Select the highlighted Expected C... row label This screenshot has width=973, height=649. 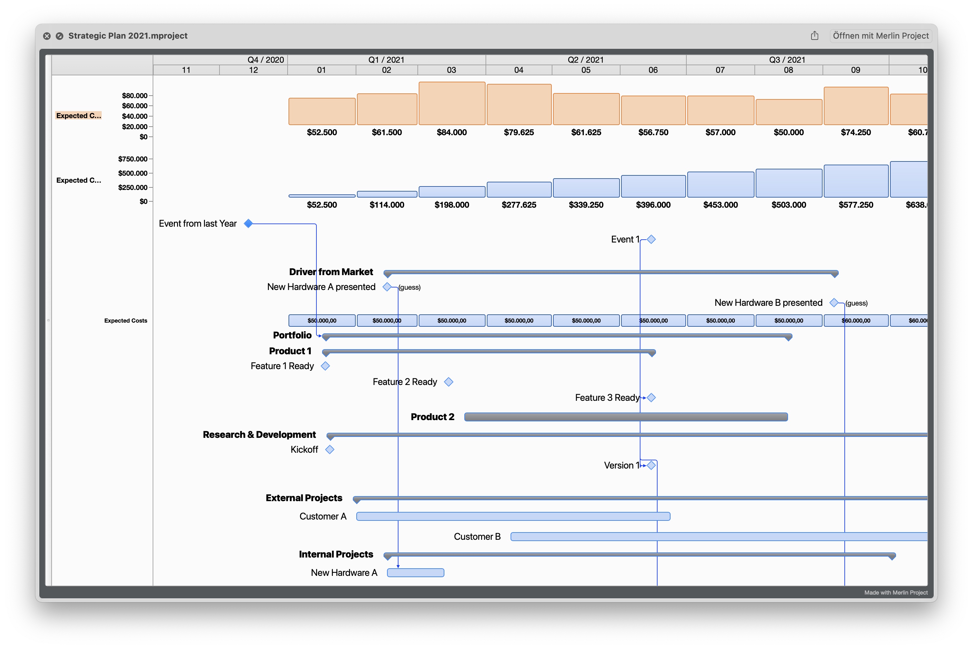79,116
